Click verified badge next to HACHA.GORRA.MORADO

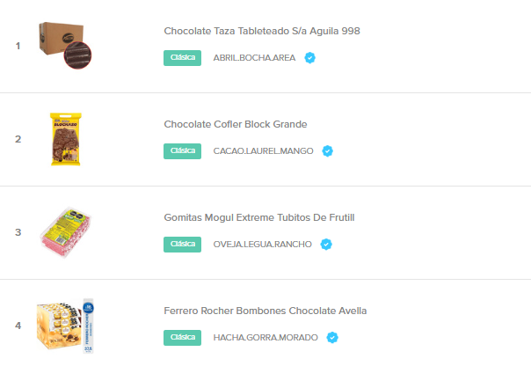[x=332, y=337]
